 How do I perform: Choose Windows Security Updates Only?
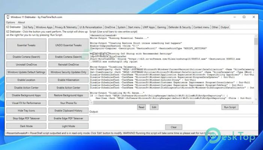[x=68, y=72]
